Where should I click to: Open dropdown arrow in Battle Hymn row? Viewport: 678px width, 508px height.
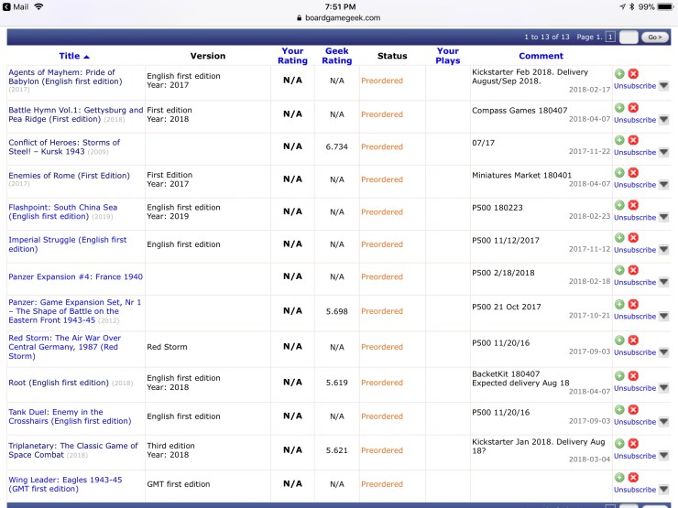[x=664, y=120]
